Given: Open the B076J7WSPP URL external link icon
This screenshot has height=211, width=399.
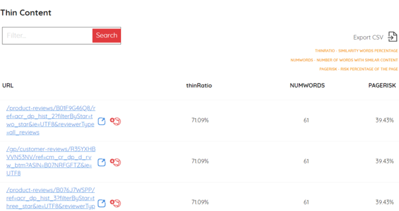Looking at the screenshot, I should (x=101, y=203).
